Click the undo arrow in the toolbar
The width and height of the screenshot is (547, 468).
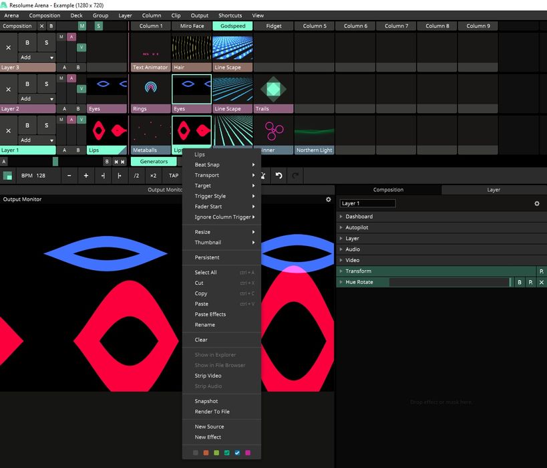point(279,175)
